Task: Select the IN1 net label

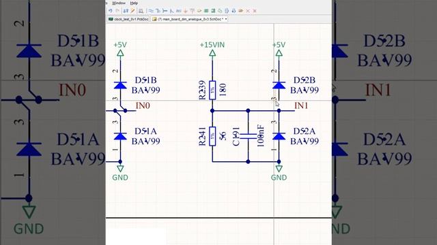Action: coord(301,105)
